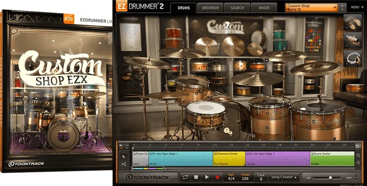This screenshot has height=186, width=367.
Task: Hit the far-left crash cymbal
Action: (147, 62)
